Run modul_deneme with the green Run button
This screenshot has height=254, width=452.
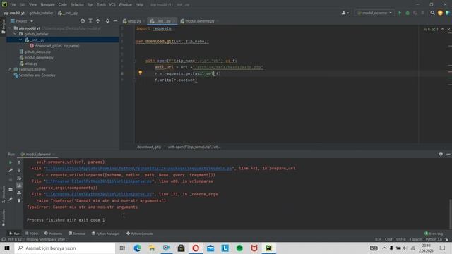(x=400, y=13)
